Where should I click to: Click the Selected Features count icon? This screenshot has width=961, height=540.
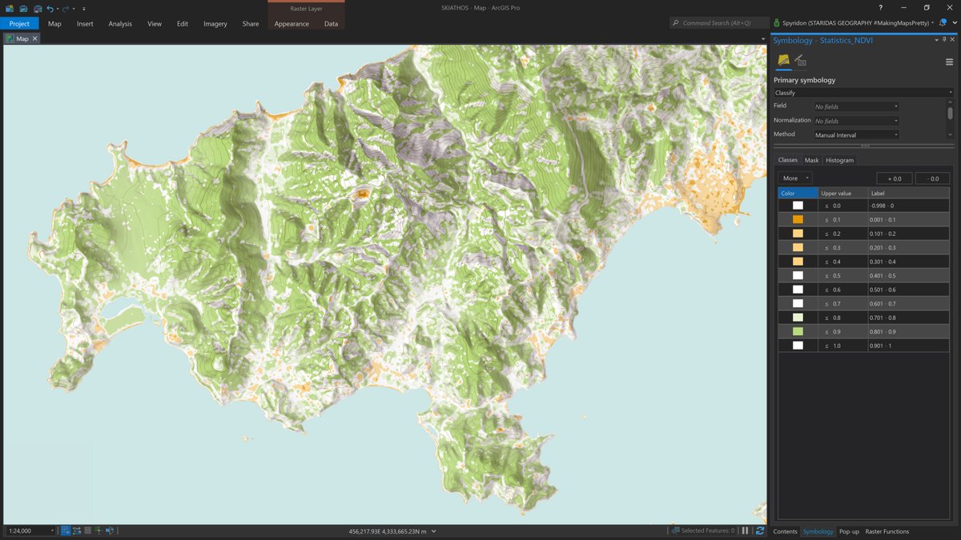(x=676, y=530)
